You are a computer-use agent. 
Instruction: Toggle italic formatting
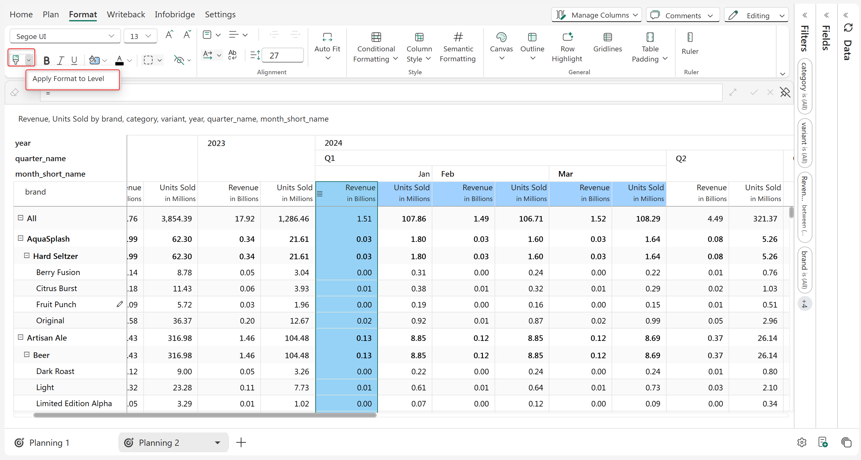click(x=60, y=60)
